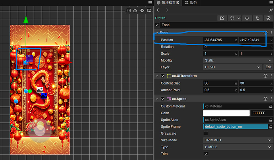Screen dimensions: 274x160
Task: Open cc.UITransform three-dot menu
Action: (x=271, y=76)
